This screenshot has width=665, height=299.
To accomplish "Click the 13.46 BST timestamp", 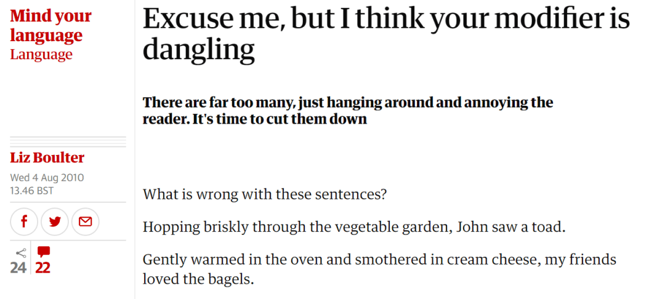I will (x=32, y=191).
